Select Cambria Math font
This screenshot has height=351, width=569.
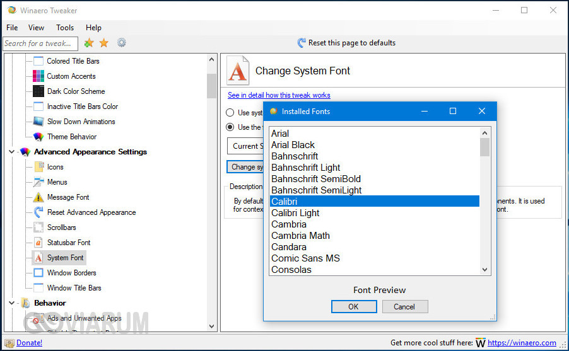(x=375, y=235)
